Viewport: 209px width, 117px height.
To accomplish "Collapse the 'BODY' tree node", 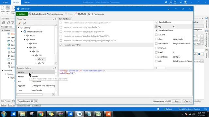I will [x=24, y=40].
